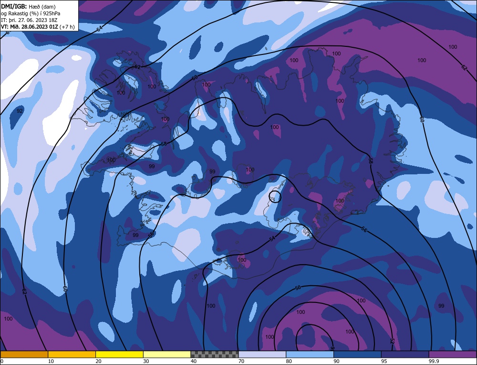
Task: Select the purple legend swatch above 99.9
Action: pyautogui.click(x=453, y=354)
